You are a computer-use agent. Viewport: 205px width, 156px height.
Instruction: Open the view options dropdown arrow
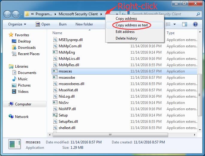[x=174, y=24]
